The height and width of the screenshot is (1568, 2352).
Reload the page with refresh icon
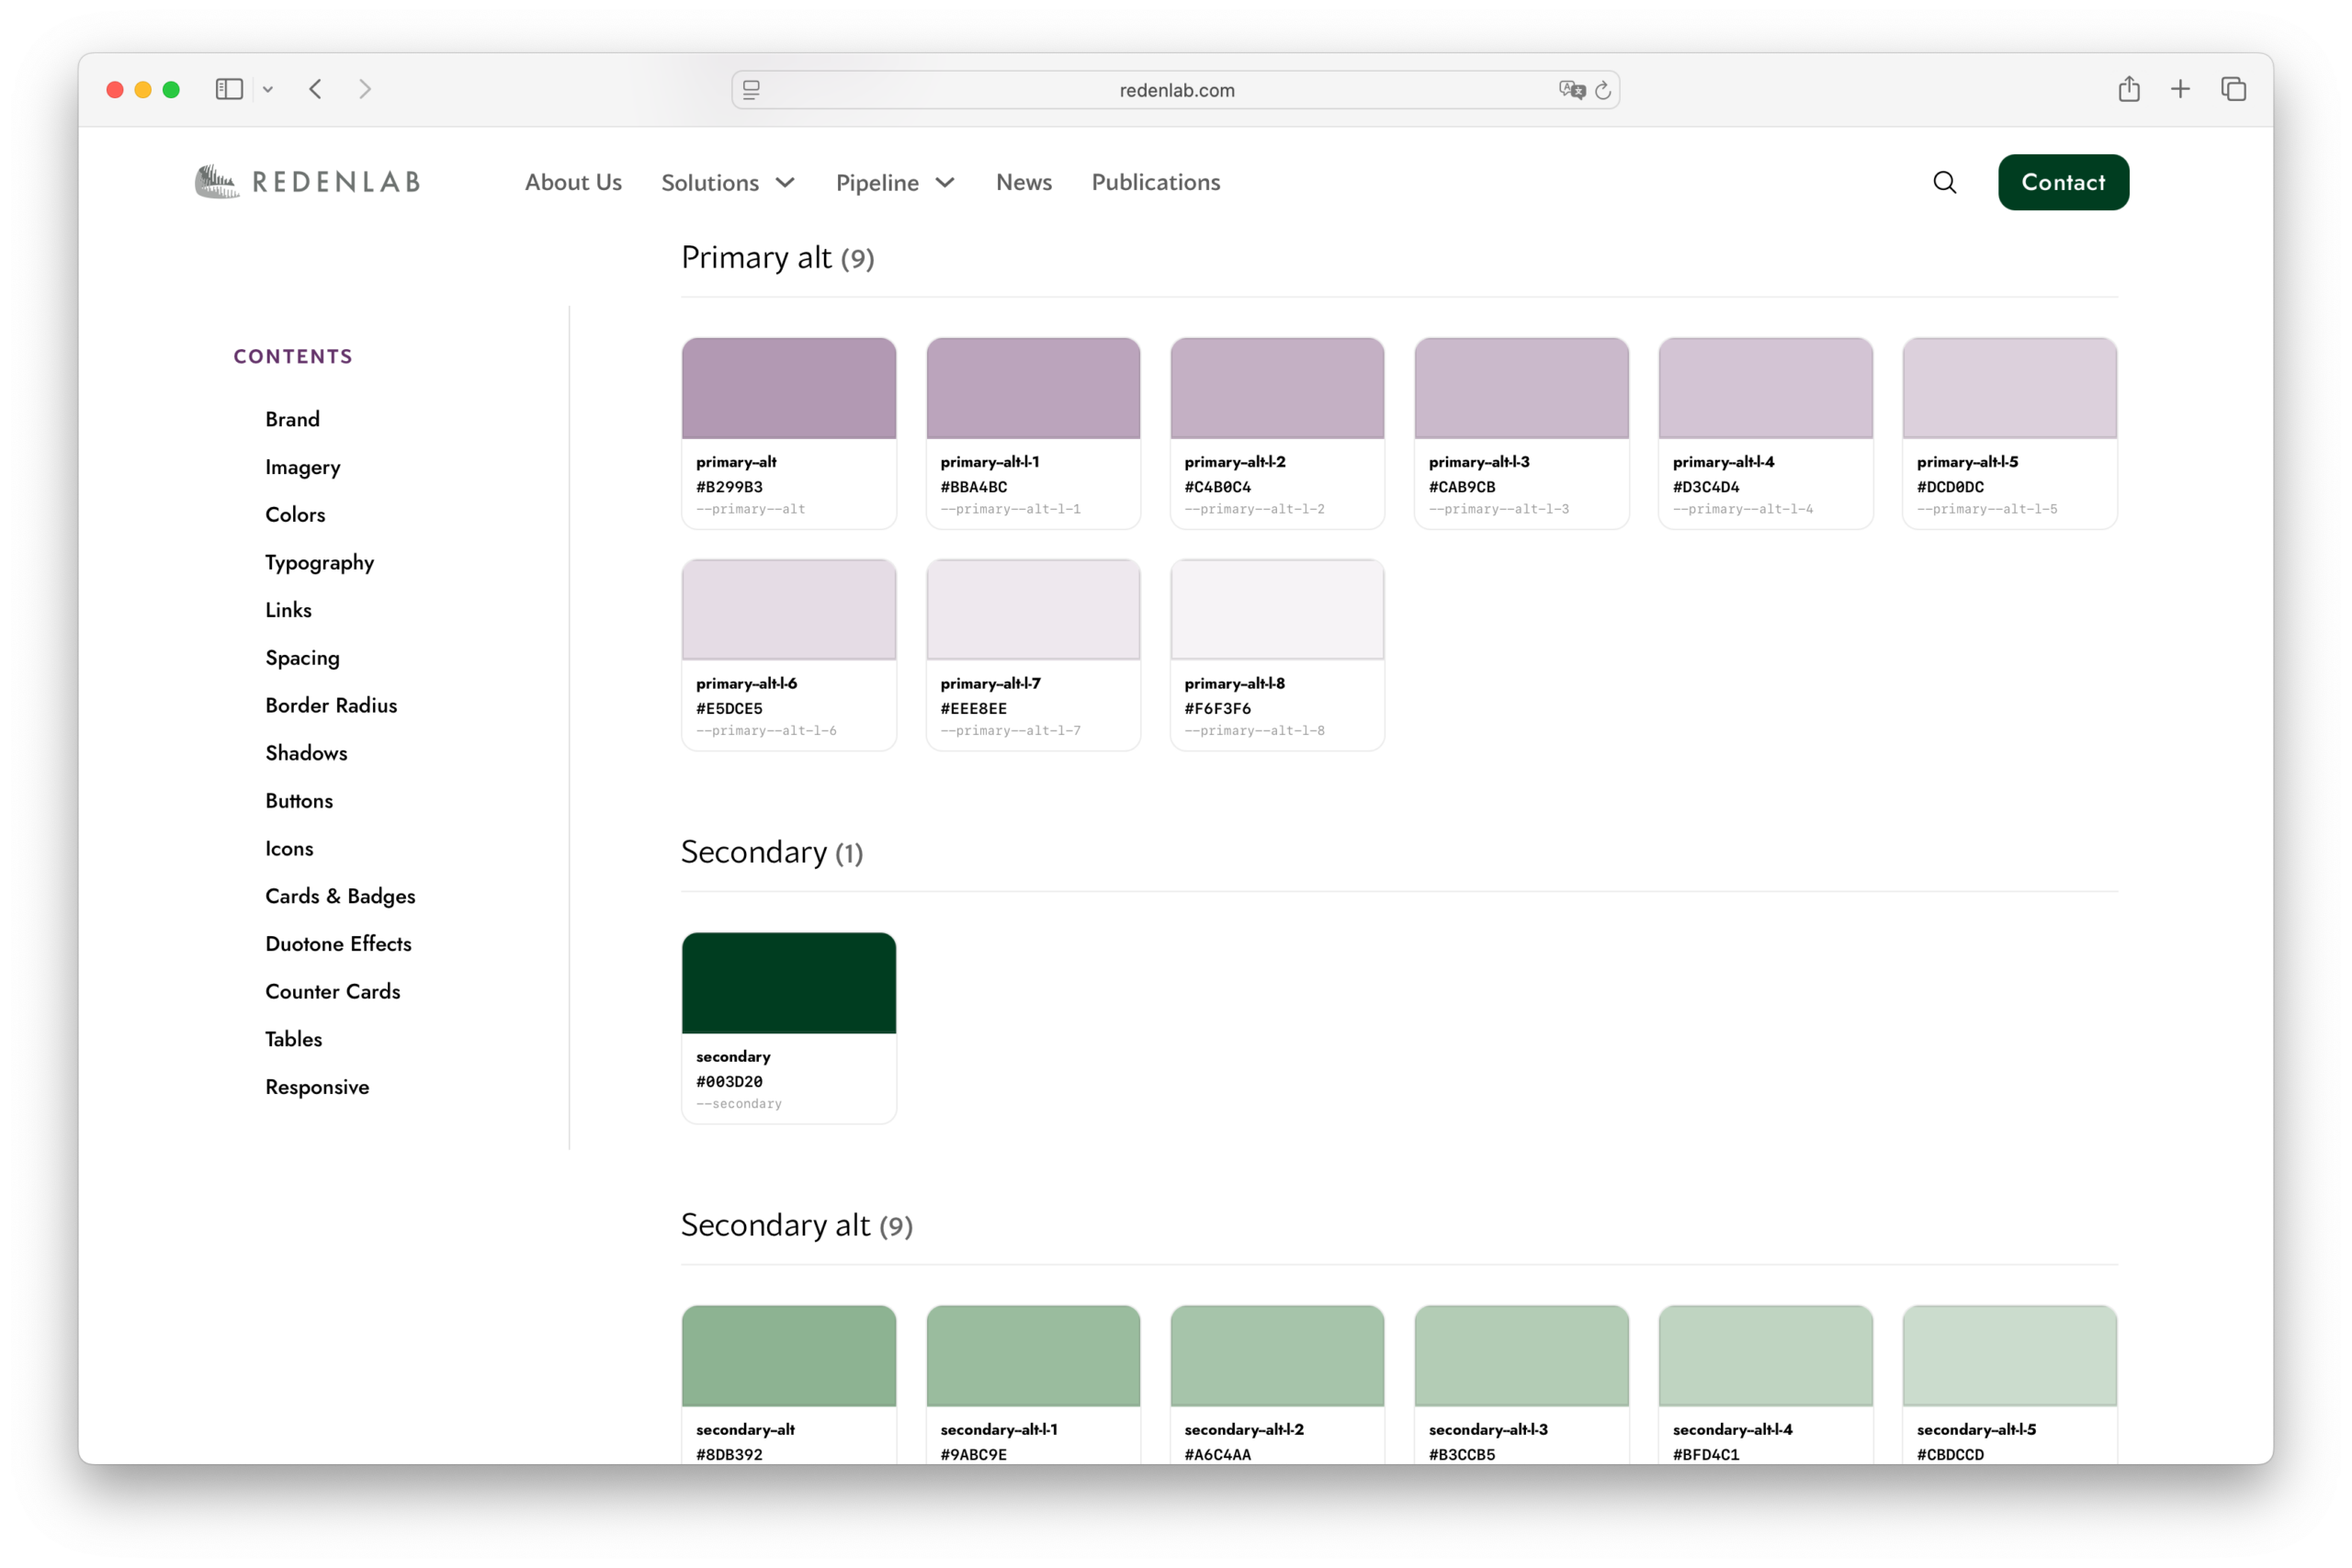click(1603, 90)
